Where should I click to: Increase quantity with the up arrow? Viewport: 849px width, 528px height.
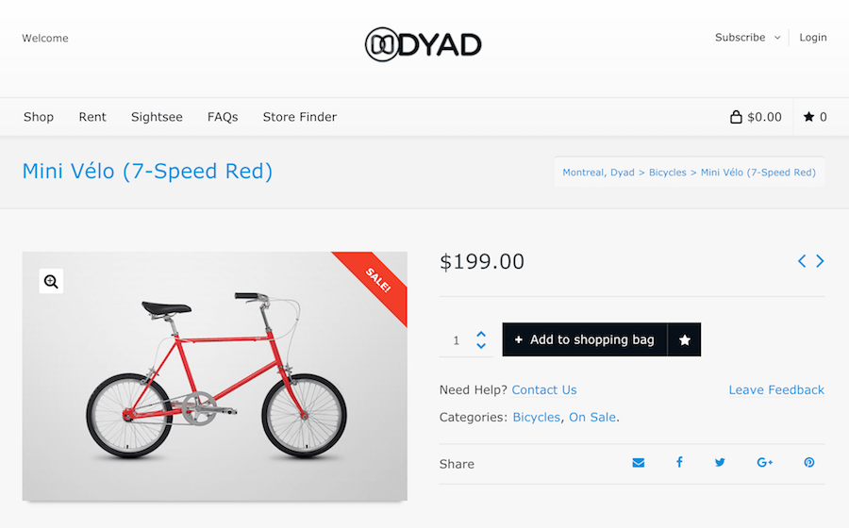coord(481,334)
